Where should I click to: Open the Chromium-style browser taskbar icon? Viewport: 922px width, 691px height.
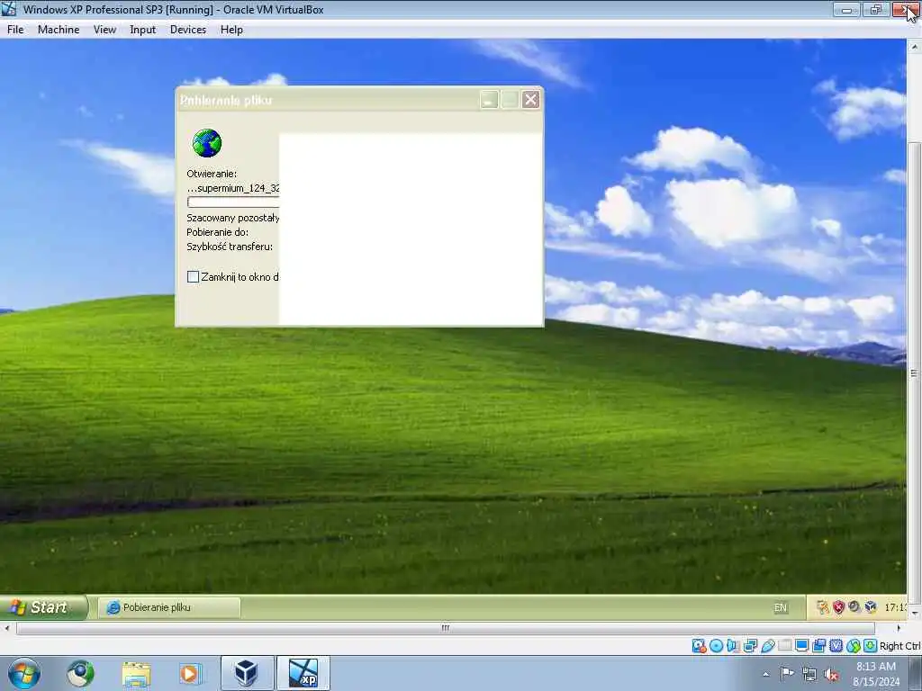pyautogui.click(x=80, y=673)
